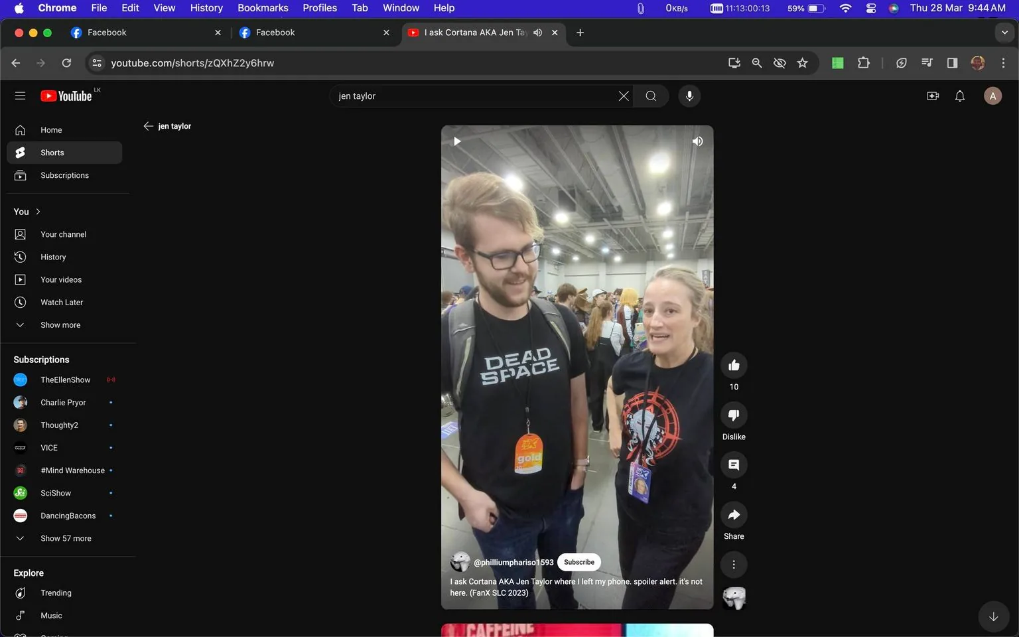Select Shorts in the sidebar

52,152
